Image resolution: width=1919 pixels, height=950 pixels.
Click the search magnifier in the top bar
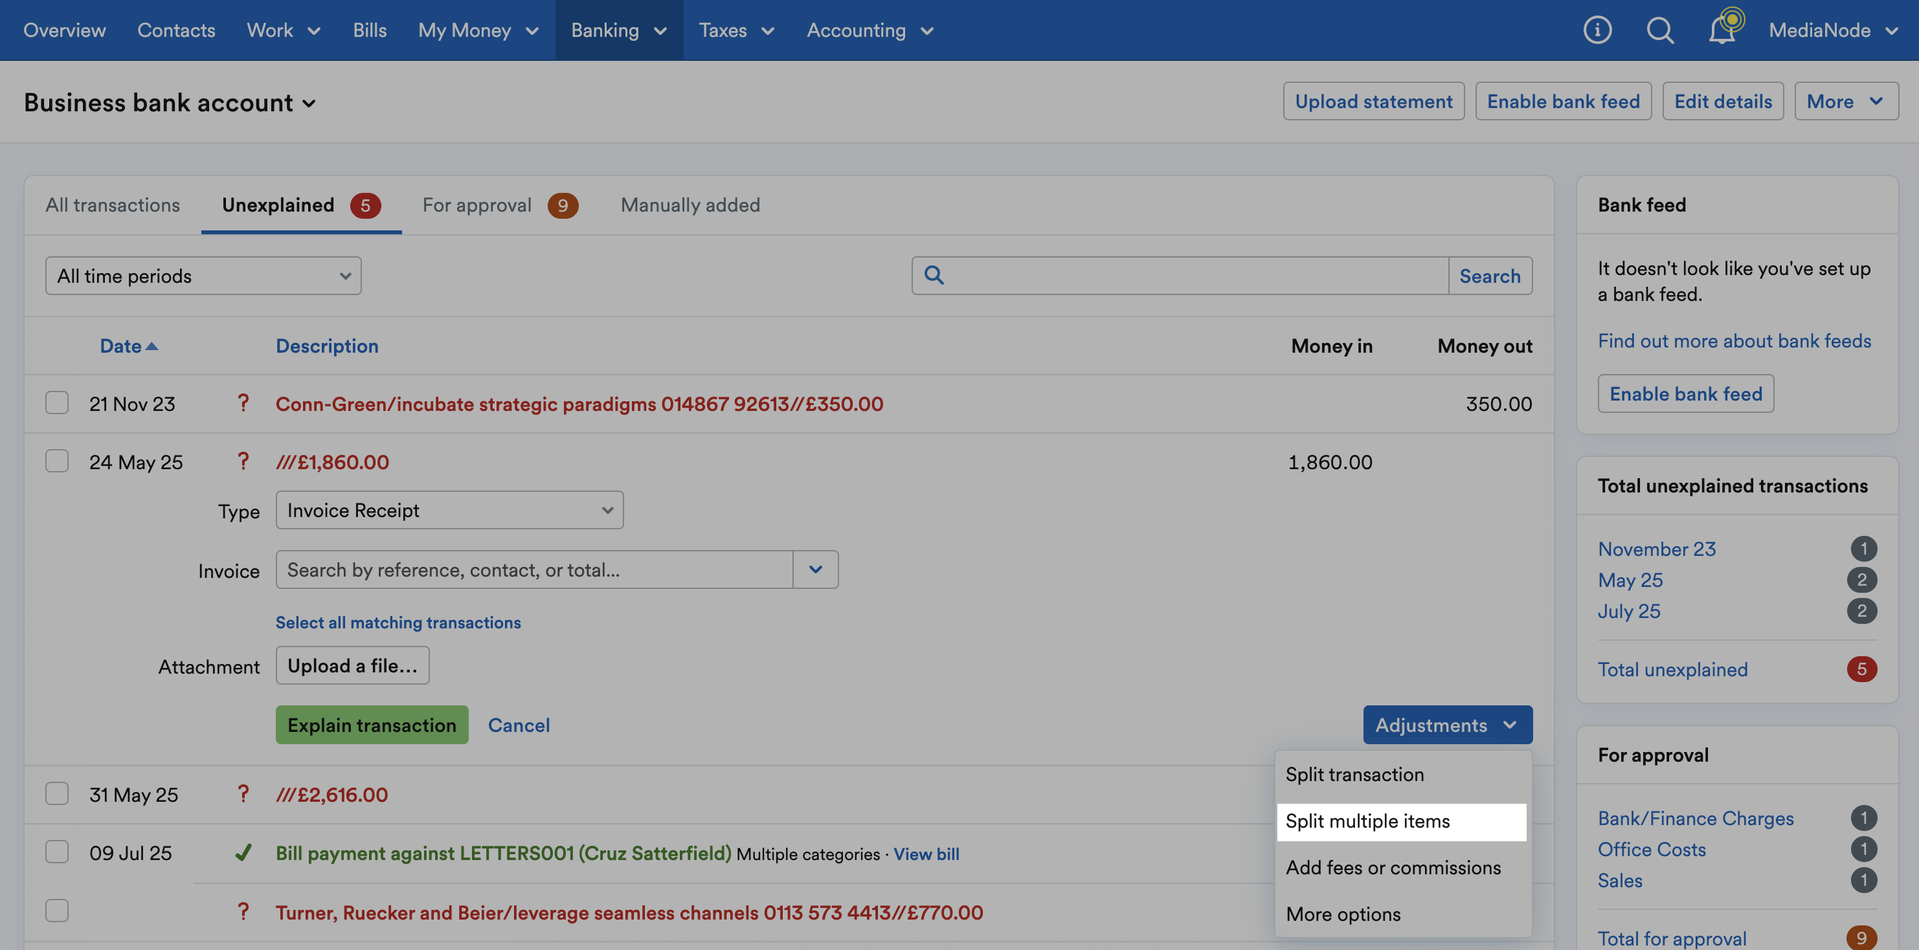(1660, 30)
